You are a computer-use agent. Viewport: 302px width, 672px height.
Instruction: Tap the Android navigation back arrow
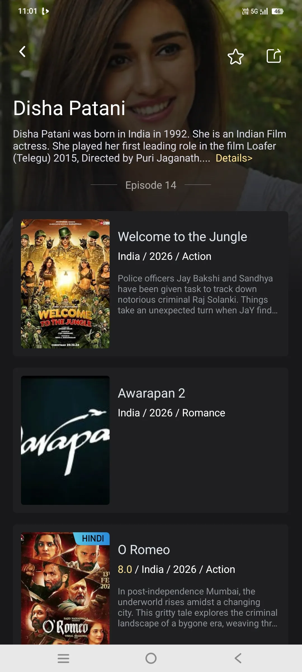[x=238, y=658]
